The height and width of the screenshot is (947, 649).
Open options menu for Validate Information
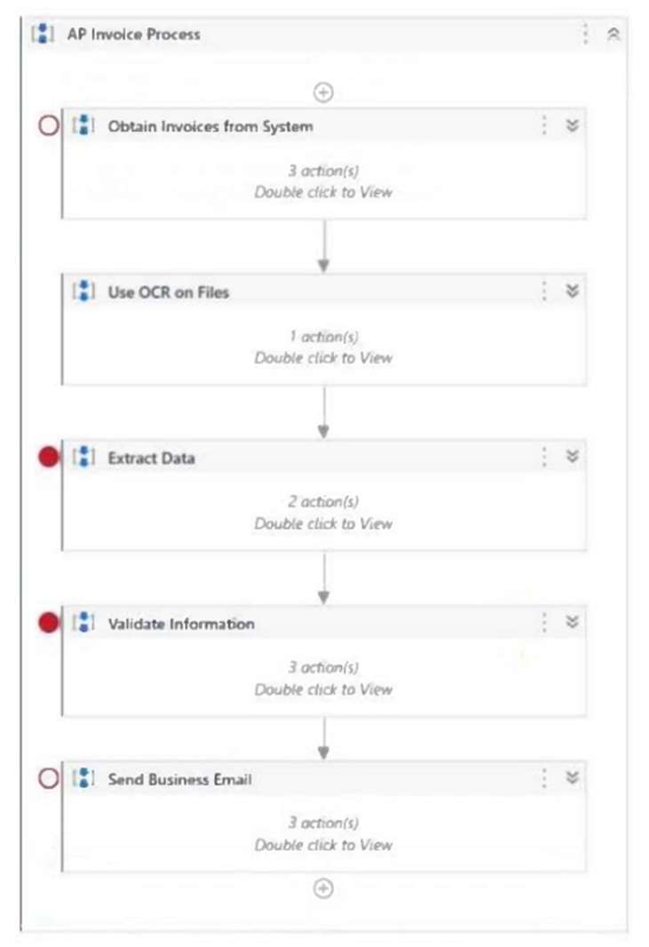point(544,623)
